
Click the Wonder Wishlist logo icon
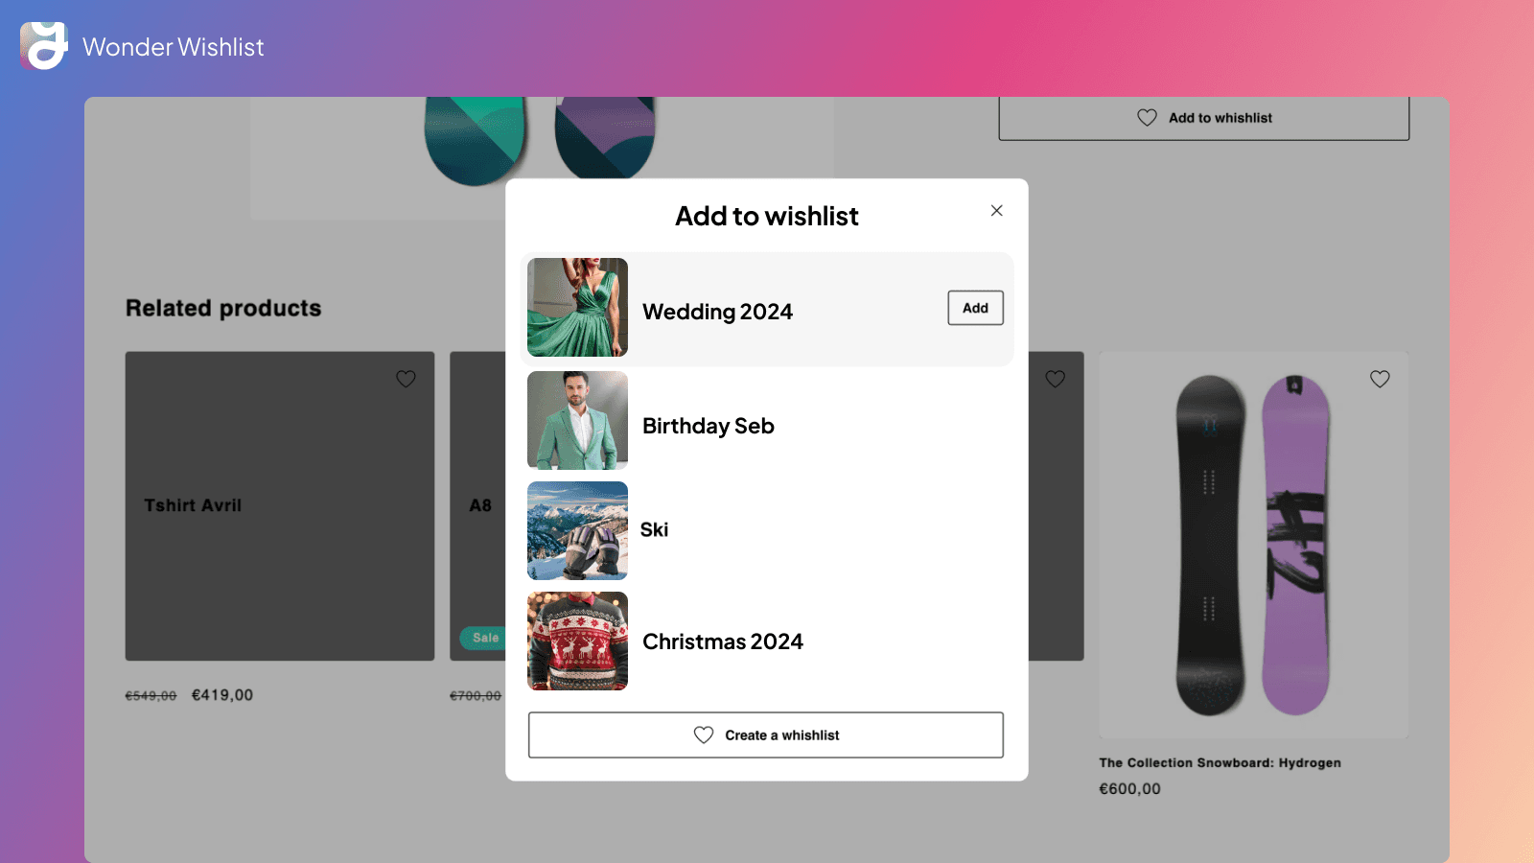pyautogui.click(x=44, y=46)
